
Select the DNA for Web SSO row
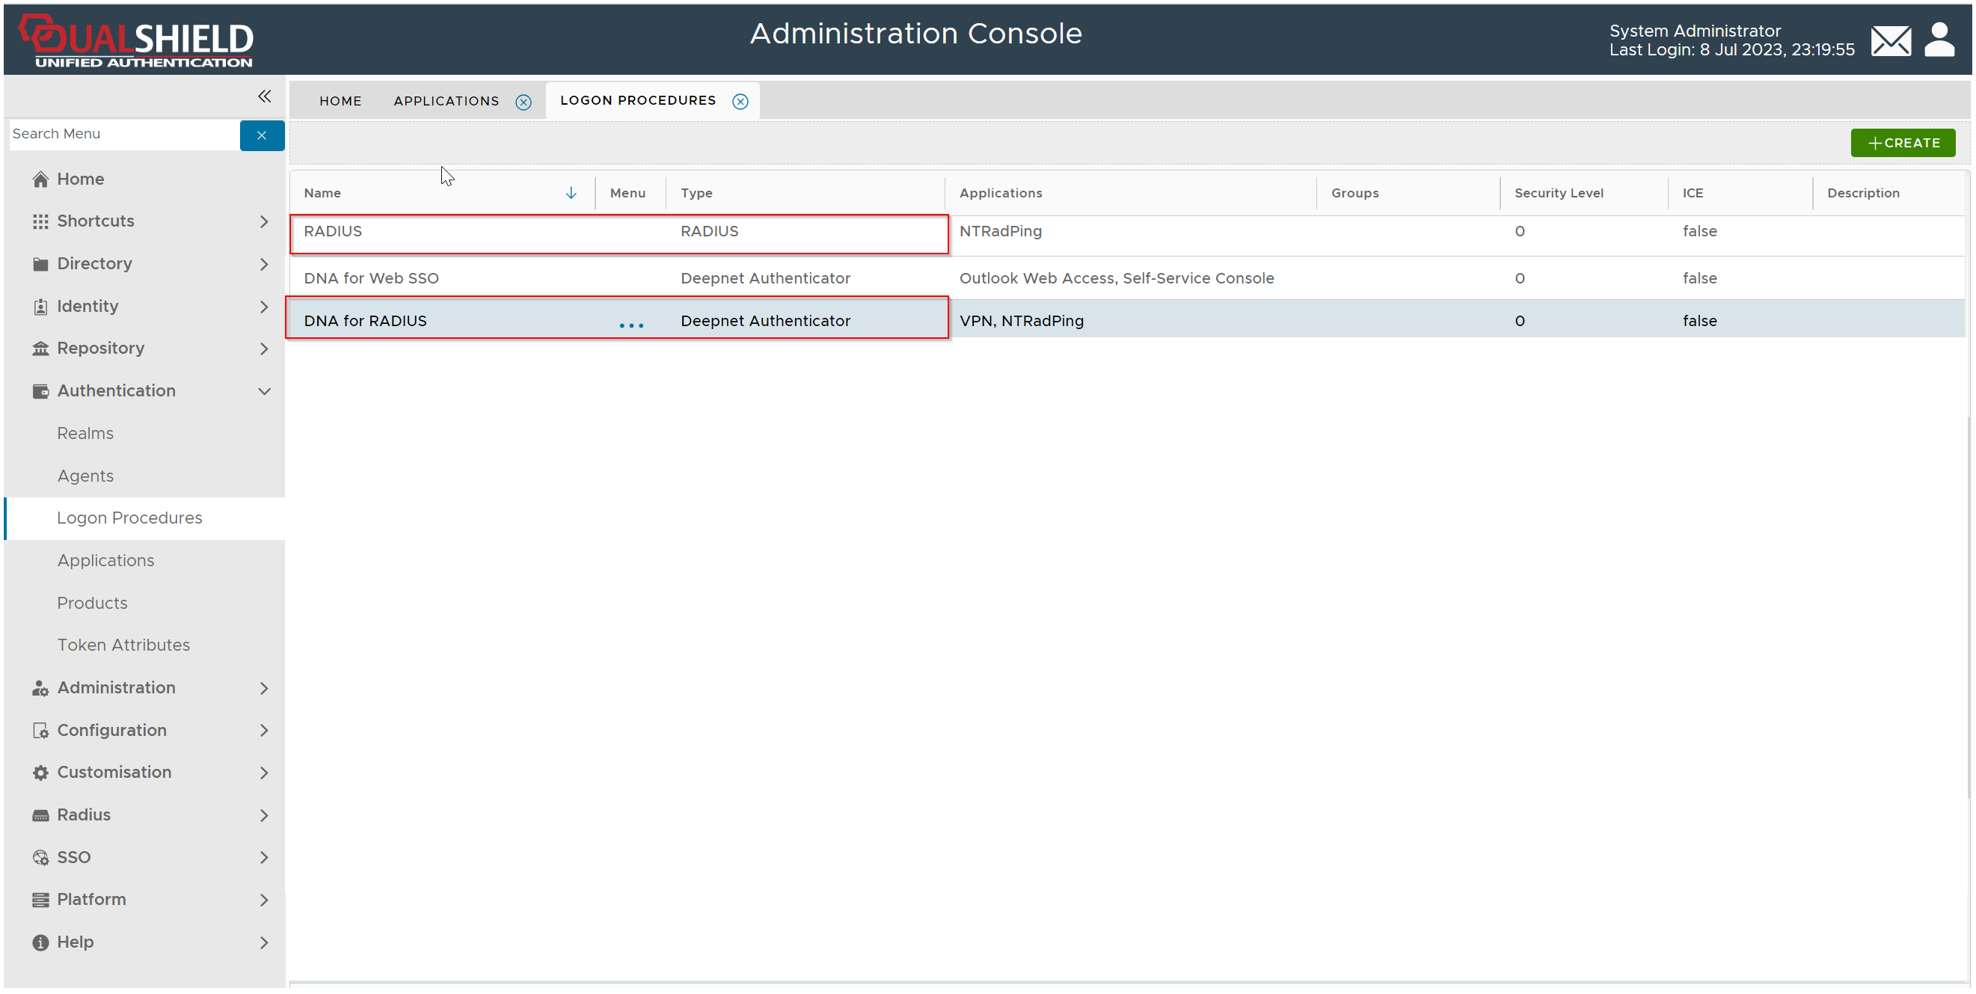point(371,278)
